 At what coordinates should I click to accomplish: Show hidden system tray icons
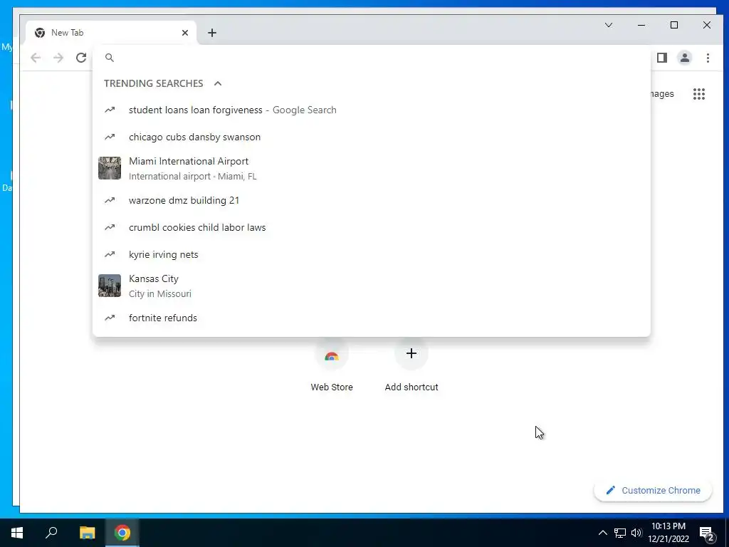tap(602, 533)
